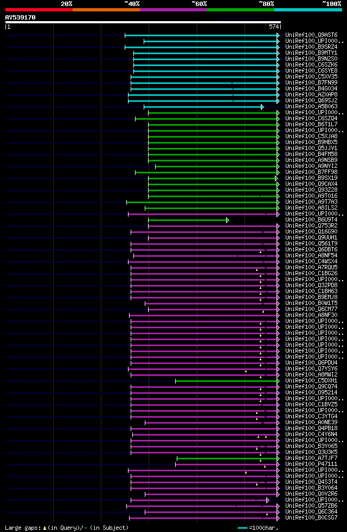This screenshot has width=347, height=532.
Task: Open hit UniRef100_Q57ZB6 label
Action: pyautogui.click(x=311, y=506)
